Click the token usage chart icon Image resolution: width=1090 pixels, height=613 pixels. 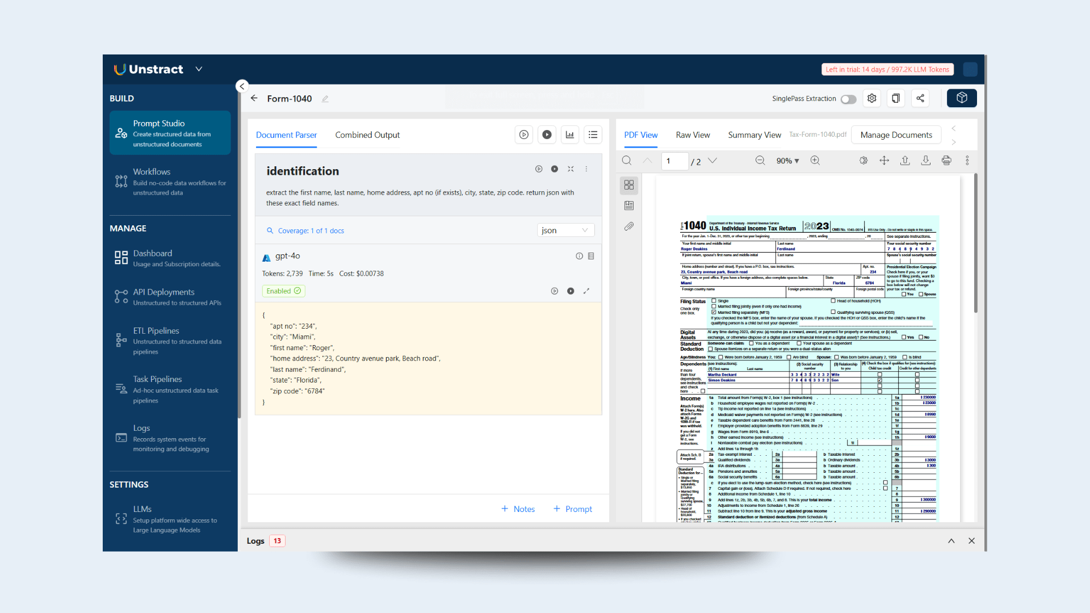(x=570, y=134)
